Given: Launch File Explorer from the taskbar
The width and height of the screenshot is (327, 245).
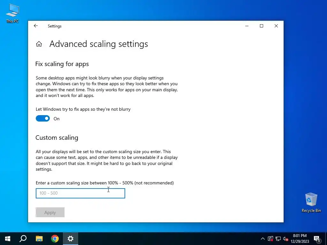Looking at the screenshot, I should click(39, 239).
